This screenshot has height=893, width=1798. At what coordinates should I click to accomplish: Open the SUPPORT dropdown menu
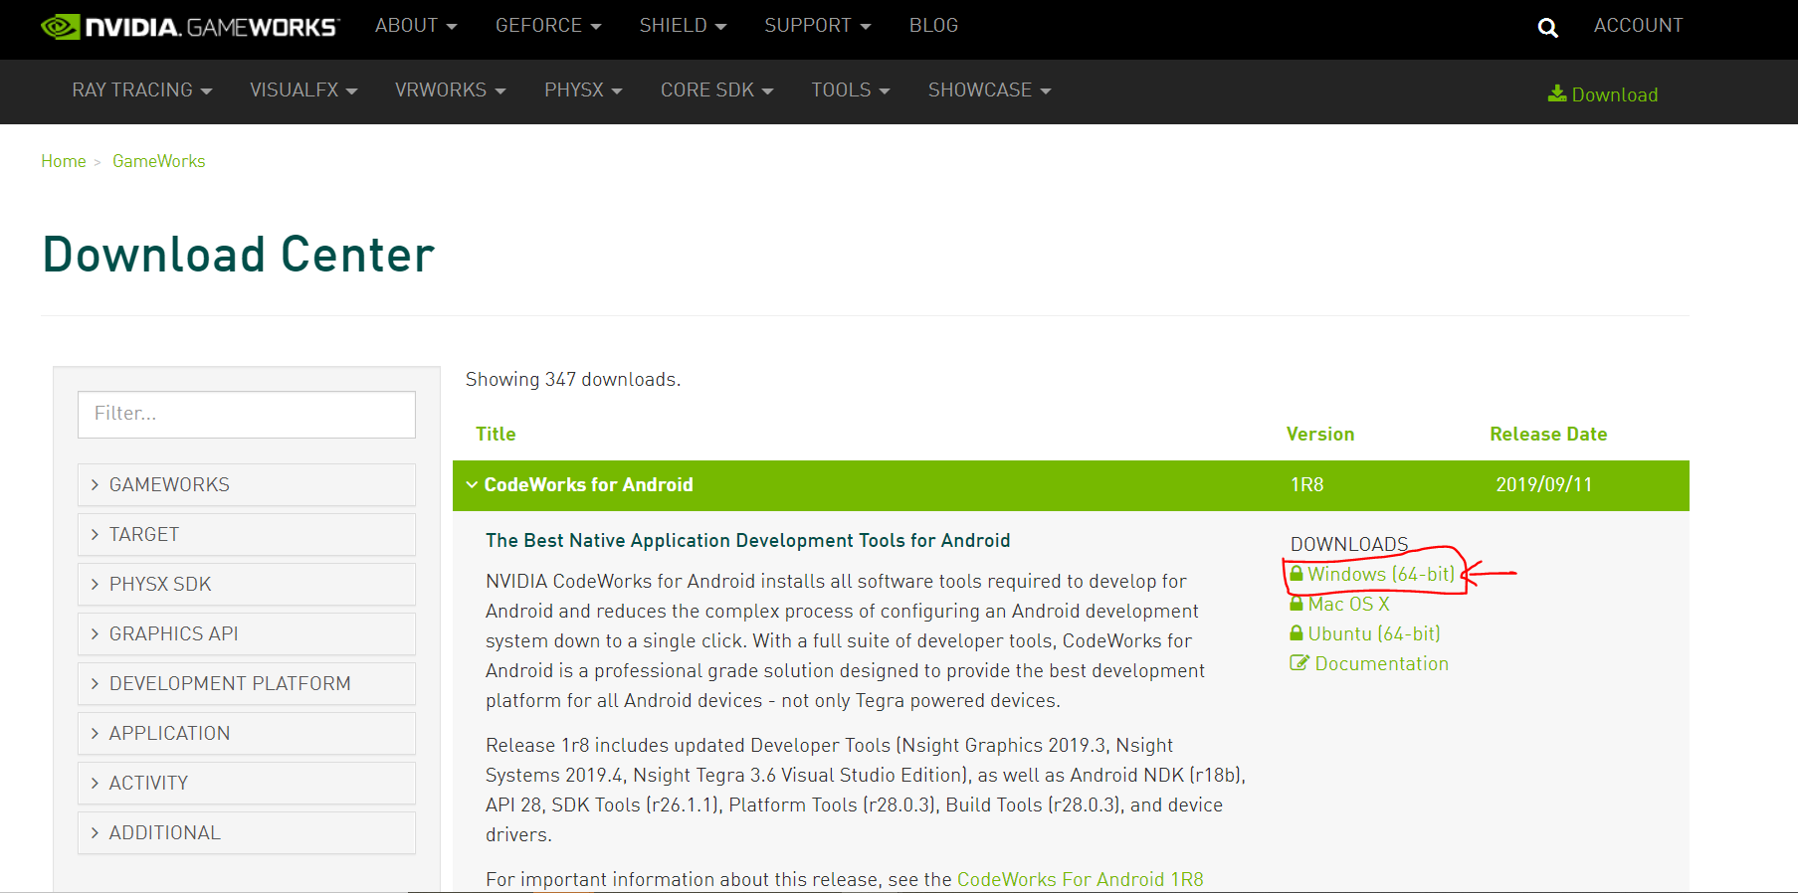pos(818,26)
